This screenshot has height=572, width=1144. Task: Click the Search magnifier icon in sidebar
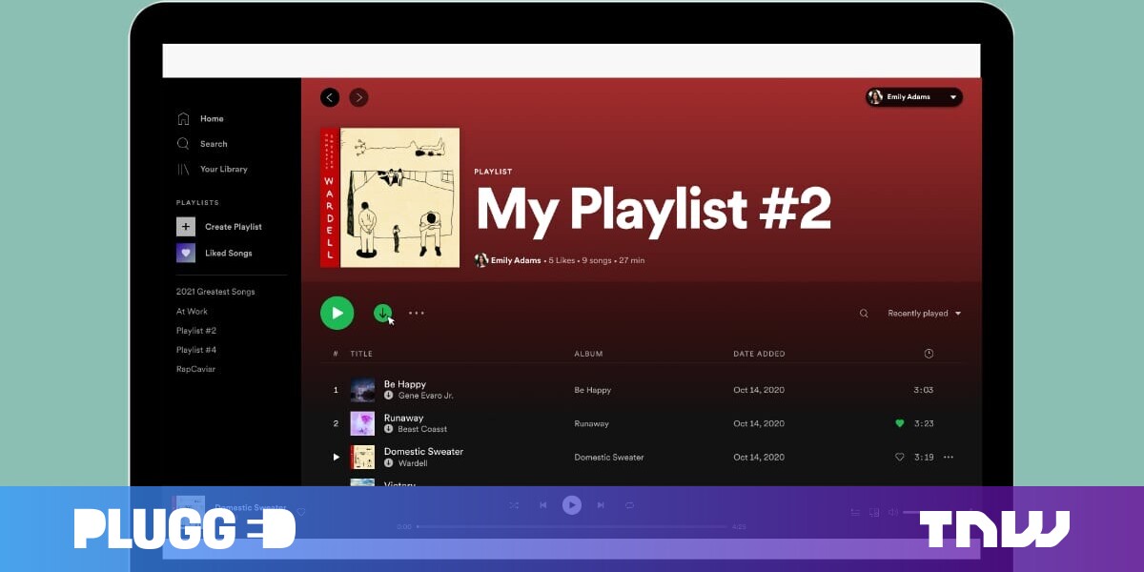click(183, 144)
